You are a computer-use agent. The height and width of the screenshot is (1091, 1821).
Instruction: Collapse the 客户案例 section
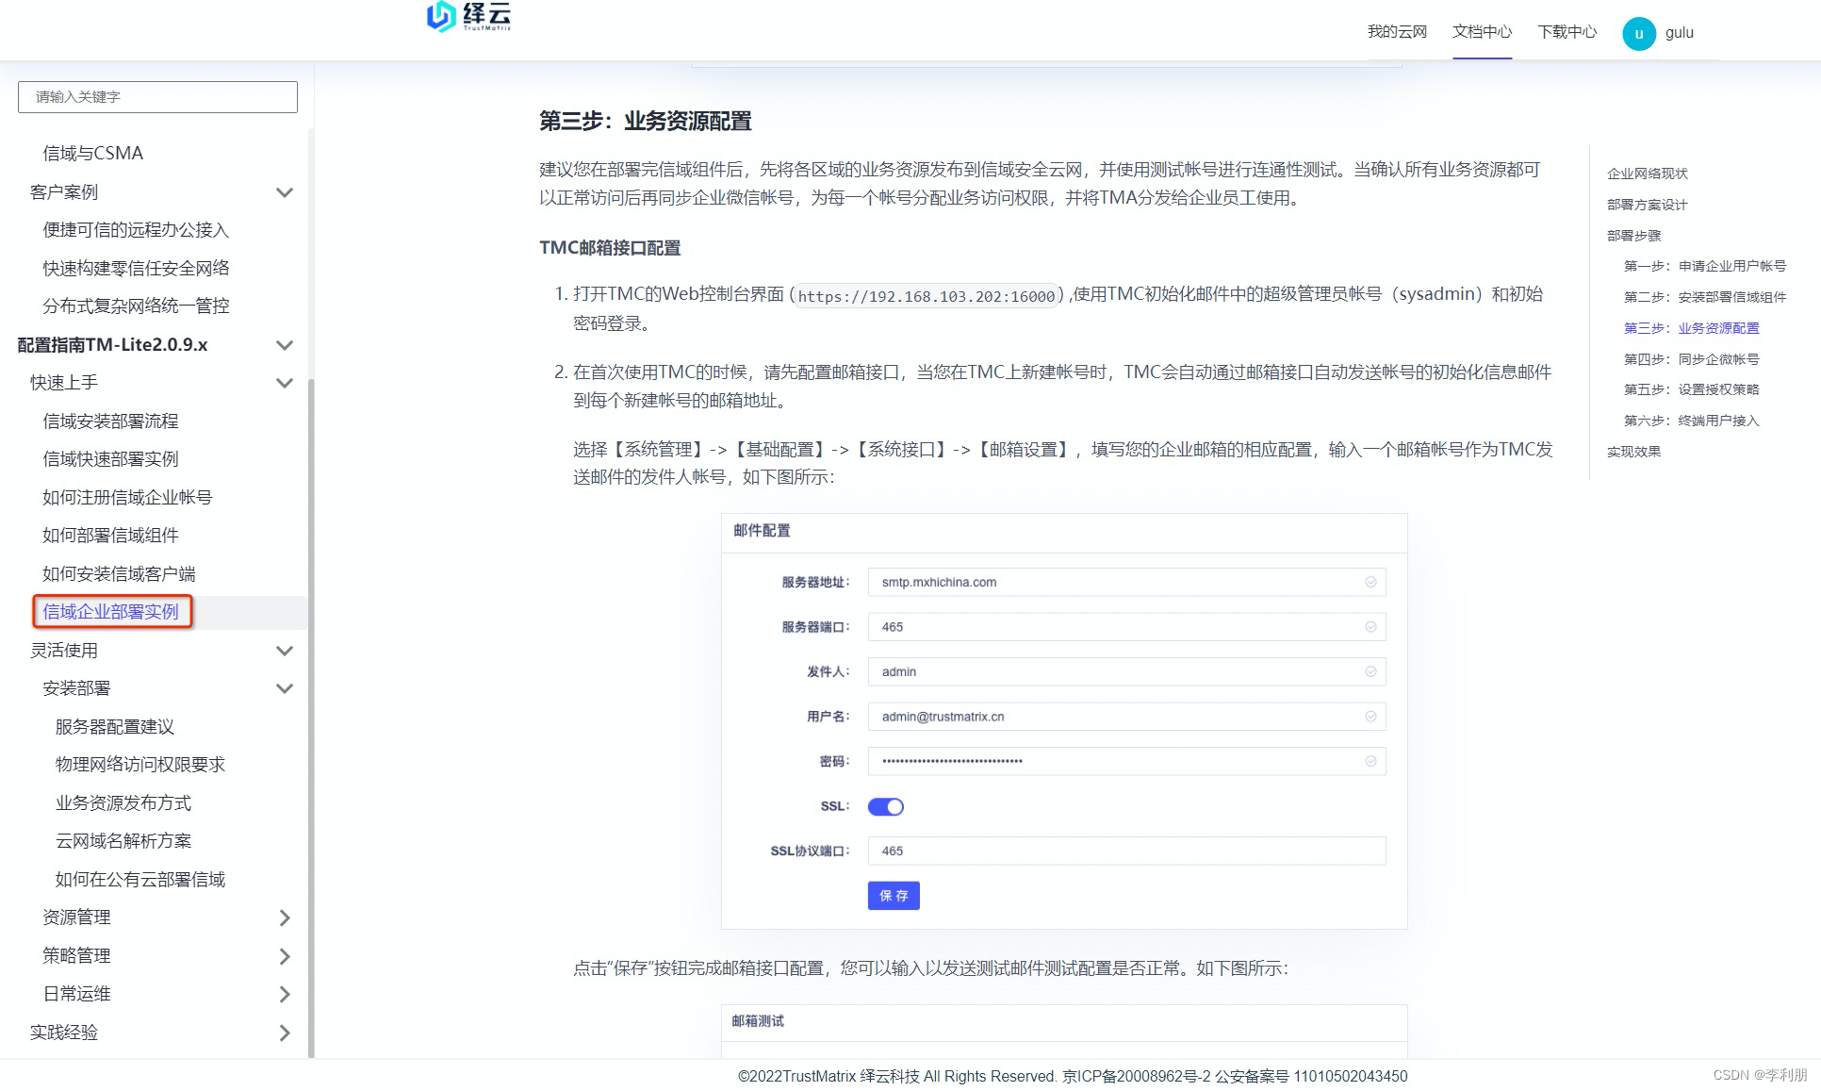284,192
